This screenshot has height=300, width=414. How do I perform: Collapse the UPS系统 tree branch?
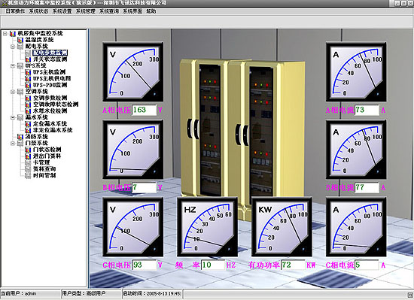tap(13, 65)
